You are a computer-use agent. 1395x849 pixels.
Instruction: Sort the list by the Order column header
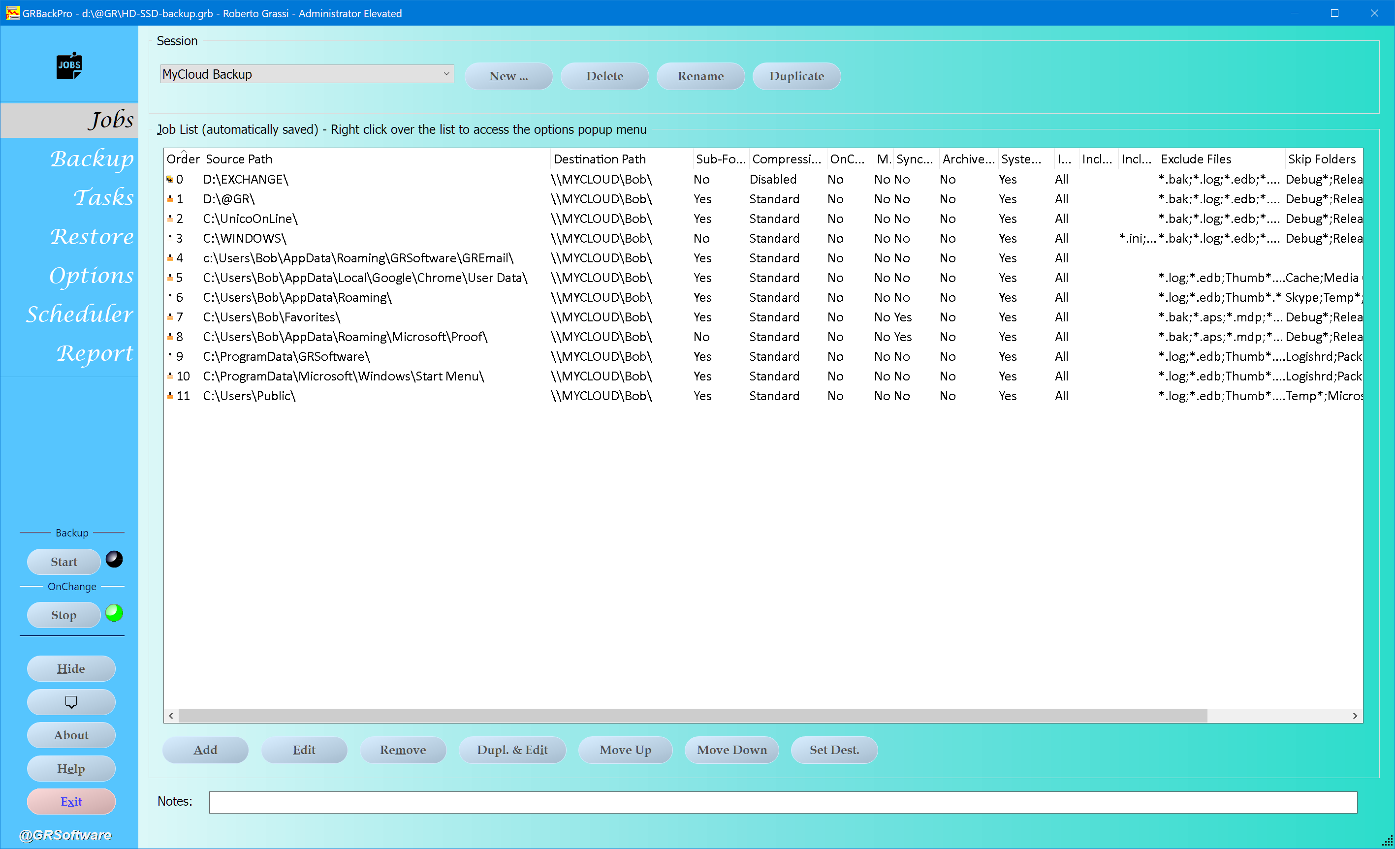pyautogui.click(x=182, y=159)
